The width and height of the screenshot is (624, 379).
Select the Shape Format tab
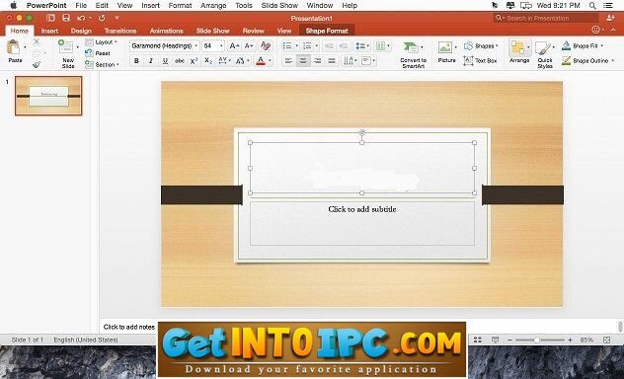[327, 31]
